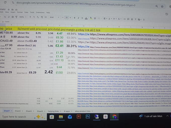Open the horizontal align dropdown

105,19
